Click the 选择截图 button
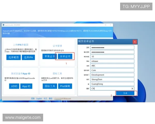155x124 pixels. 13,57
